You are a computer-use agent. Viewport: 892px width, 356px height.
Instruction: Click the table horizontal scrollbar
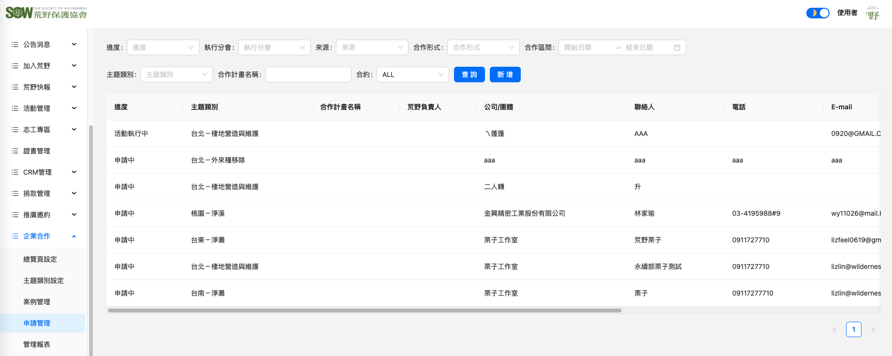[x=364, y=311]
